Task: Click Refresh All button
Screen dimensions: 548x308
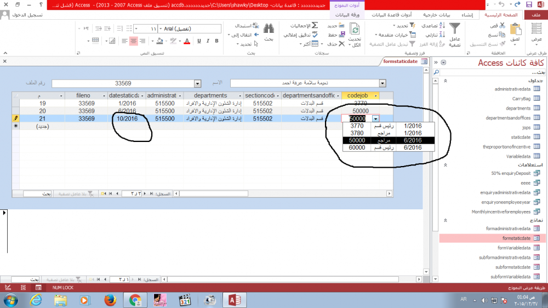Action: 355,35
